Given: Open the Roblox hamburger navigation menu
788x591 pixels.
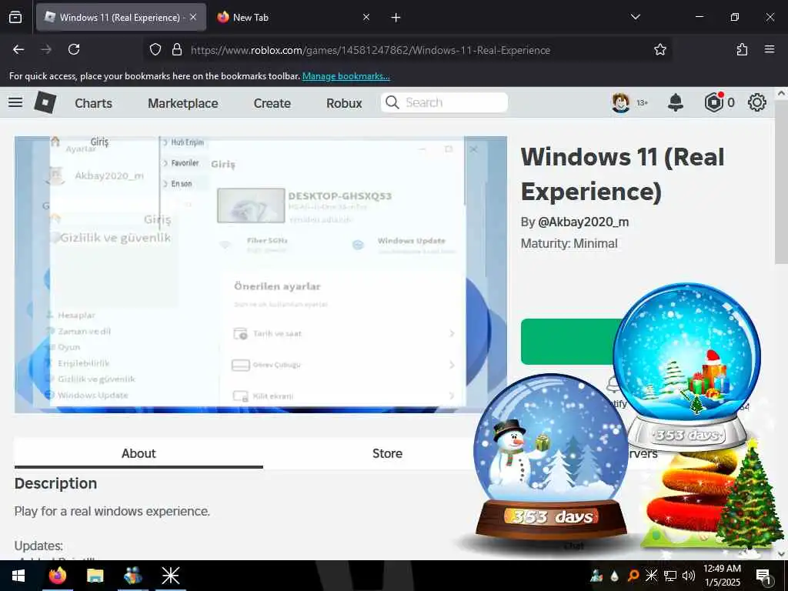Looking at the screenshot, I should [x=15, y=102].
